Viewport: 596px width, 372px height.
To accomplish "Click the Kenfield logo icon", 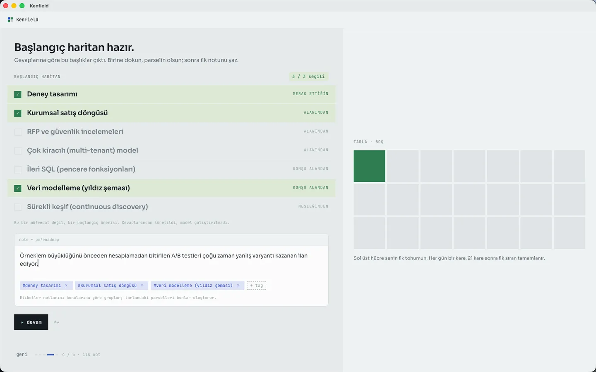I will [10, 19].
